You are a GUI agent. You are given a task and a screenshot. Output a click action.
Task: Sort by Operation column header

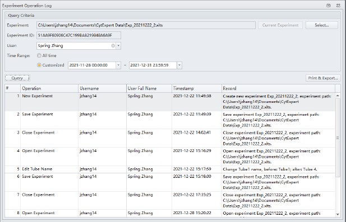[49, 88]
